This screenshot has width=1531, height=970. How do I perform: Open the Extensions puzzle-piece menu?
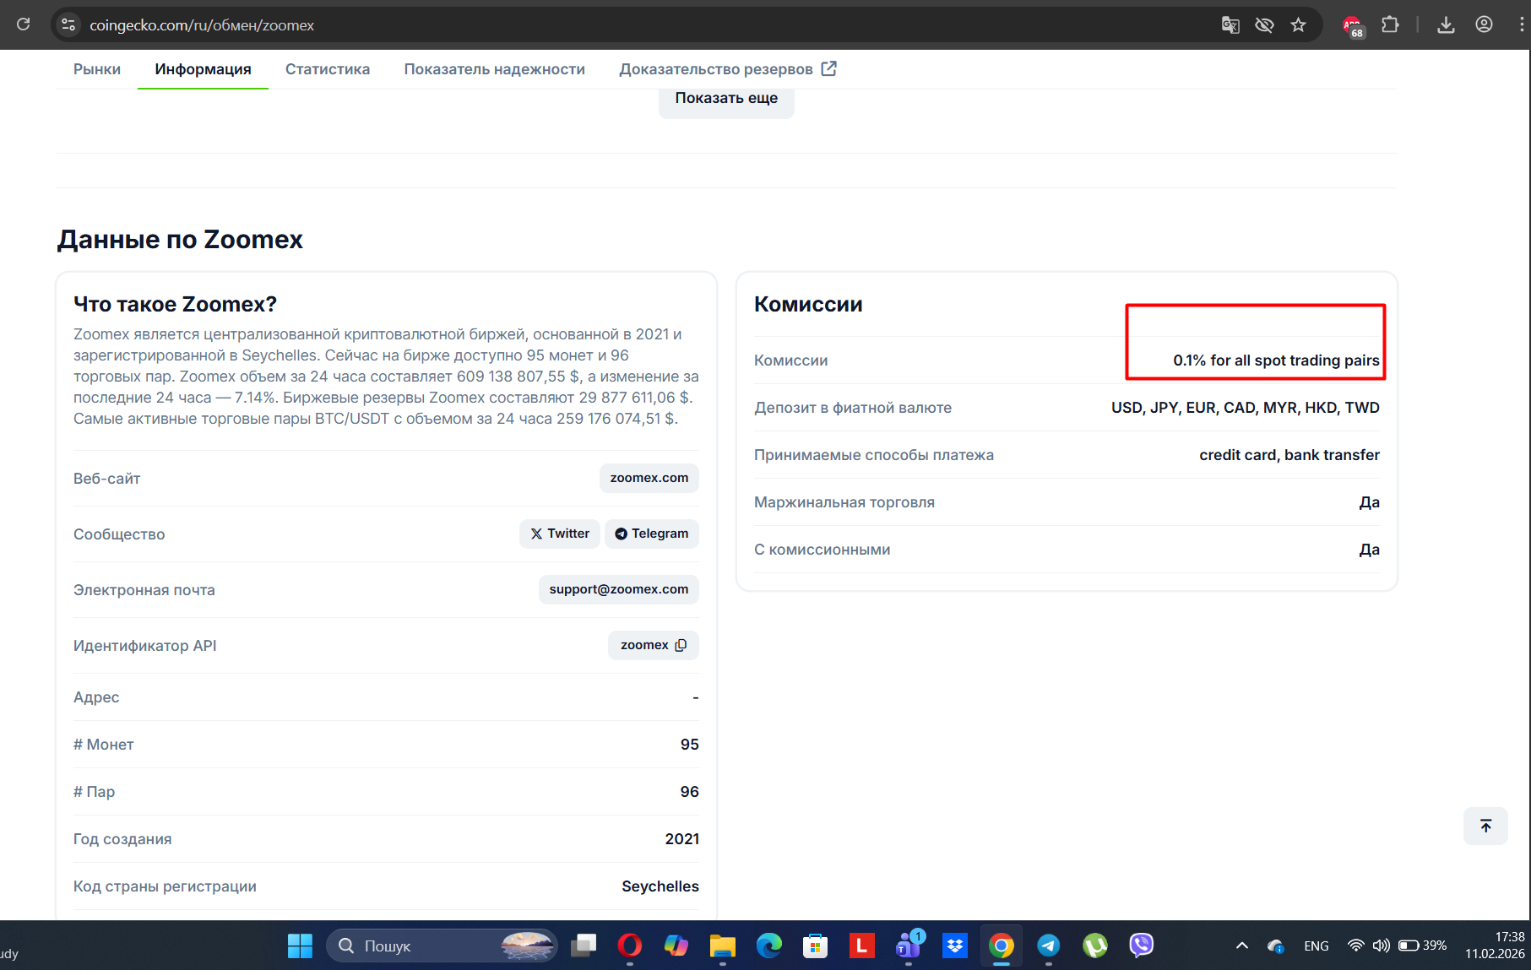[1390, 24]
